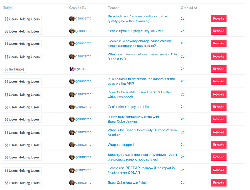Click ganncamp avatar in hashref row
Viewport: 250px width, 190px height.
[72, 81]
